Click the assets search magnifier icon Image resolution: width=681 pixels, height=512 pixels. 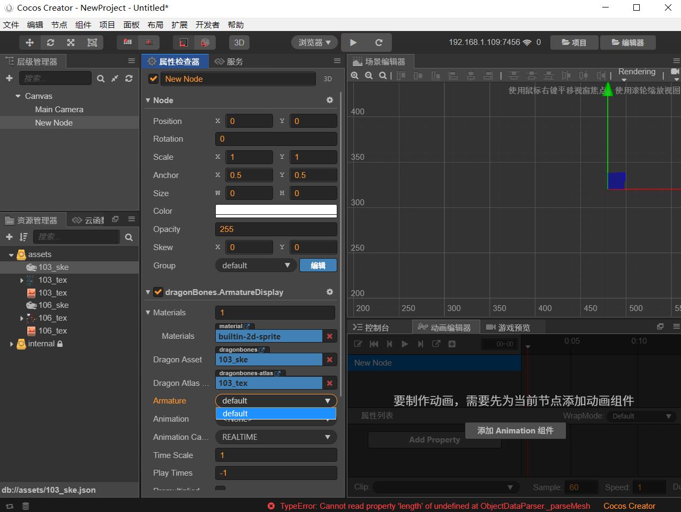pyautogui.click(x=128, y=237)
